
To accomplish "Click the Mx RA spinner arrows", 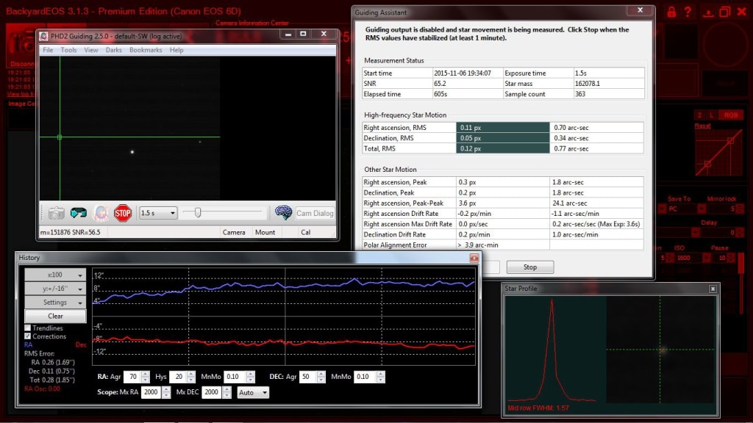I will (166, 392).
